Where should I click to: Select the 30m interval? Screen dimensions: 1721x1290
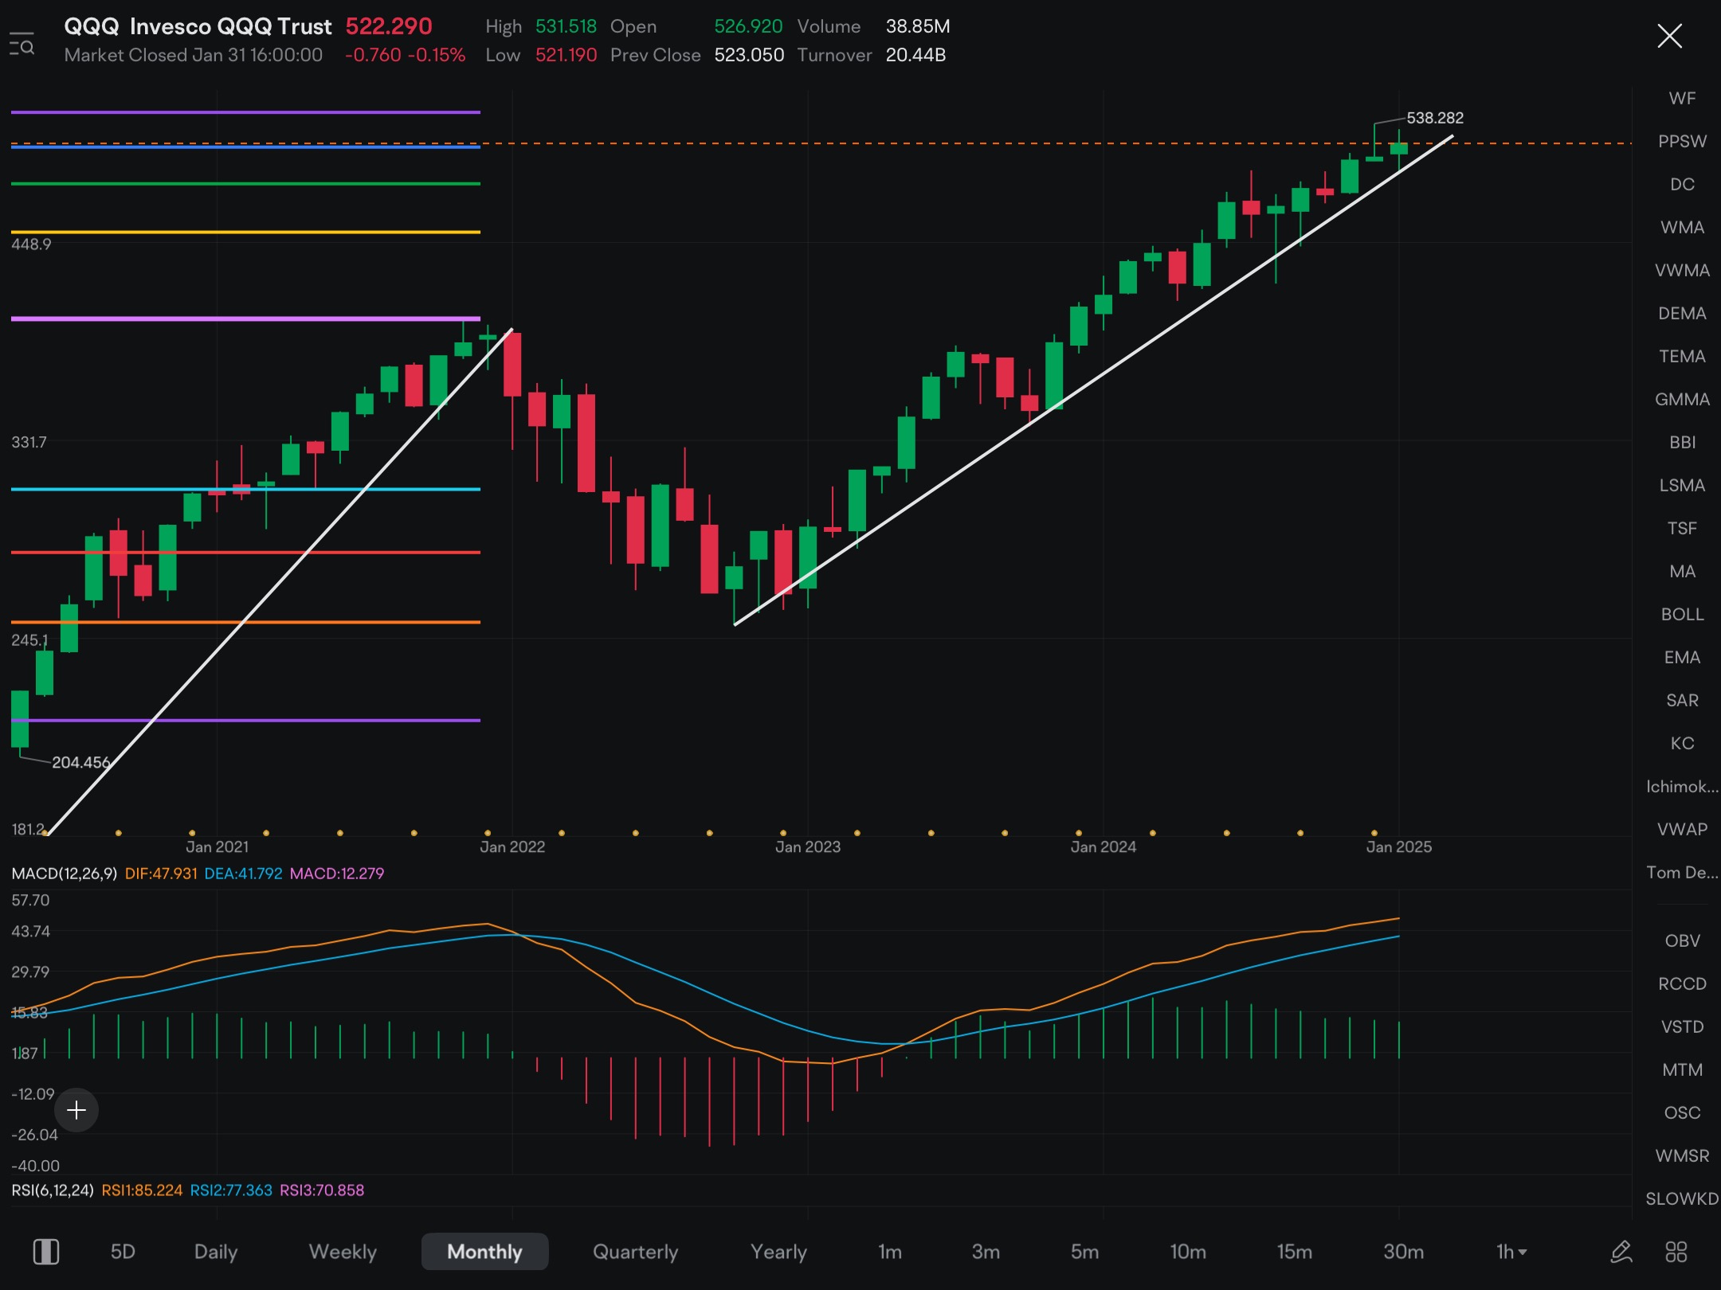[x=1403, y=1252]
